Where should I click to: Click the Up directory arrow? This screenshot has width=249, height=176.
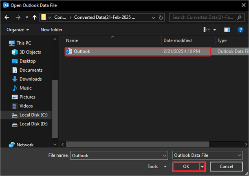click(35, 18)
